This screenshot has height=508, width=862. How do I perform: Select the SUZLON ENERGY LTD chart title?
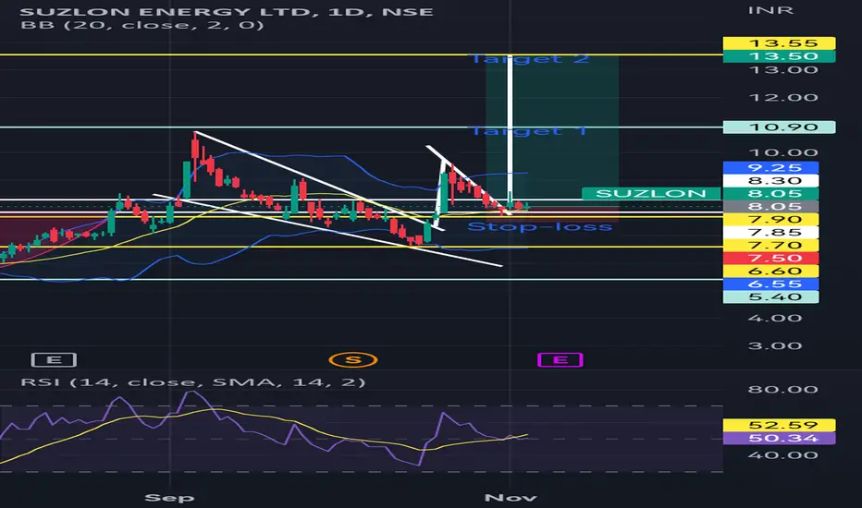point(227,11)
